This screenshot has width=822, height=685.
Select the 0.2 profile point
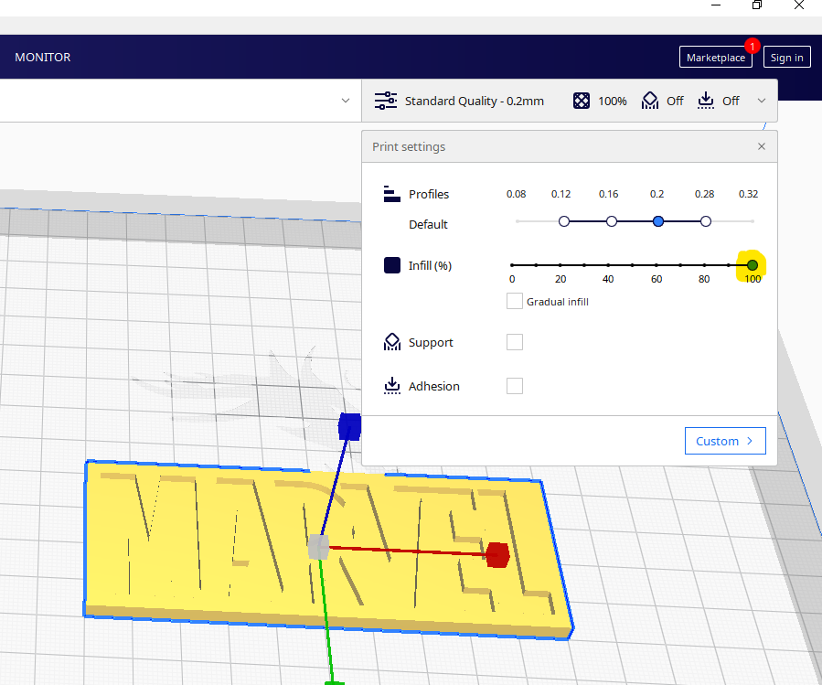coord(658,221)
